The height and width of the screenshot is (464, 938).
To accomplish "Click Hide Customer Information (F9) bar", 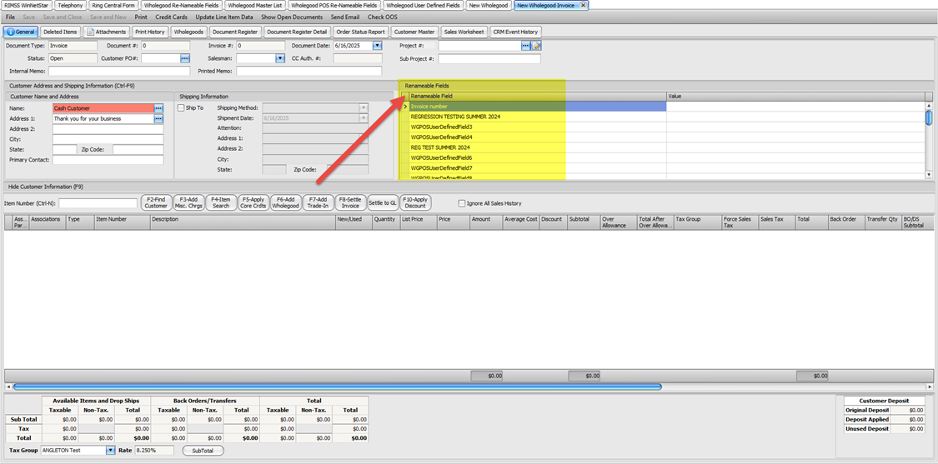I will pos(469,187).
